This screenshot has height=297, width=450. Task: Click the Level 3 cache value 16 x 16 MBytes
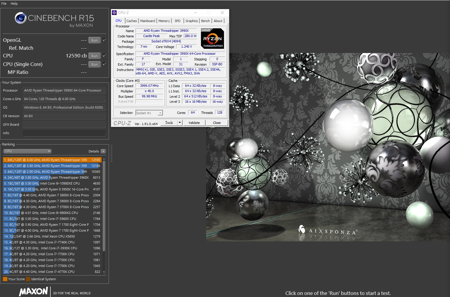coord(196,102)
